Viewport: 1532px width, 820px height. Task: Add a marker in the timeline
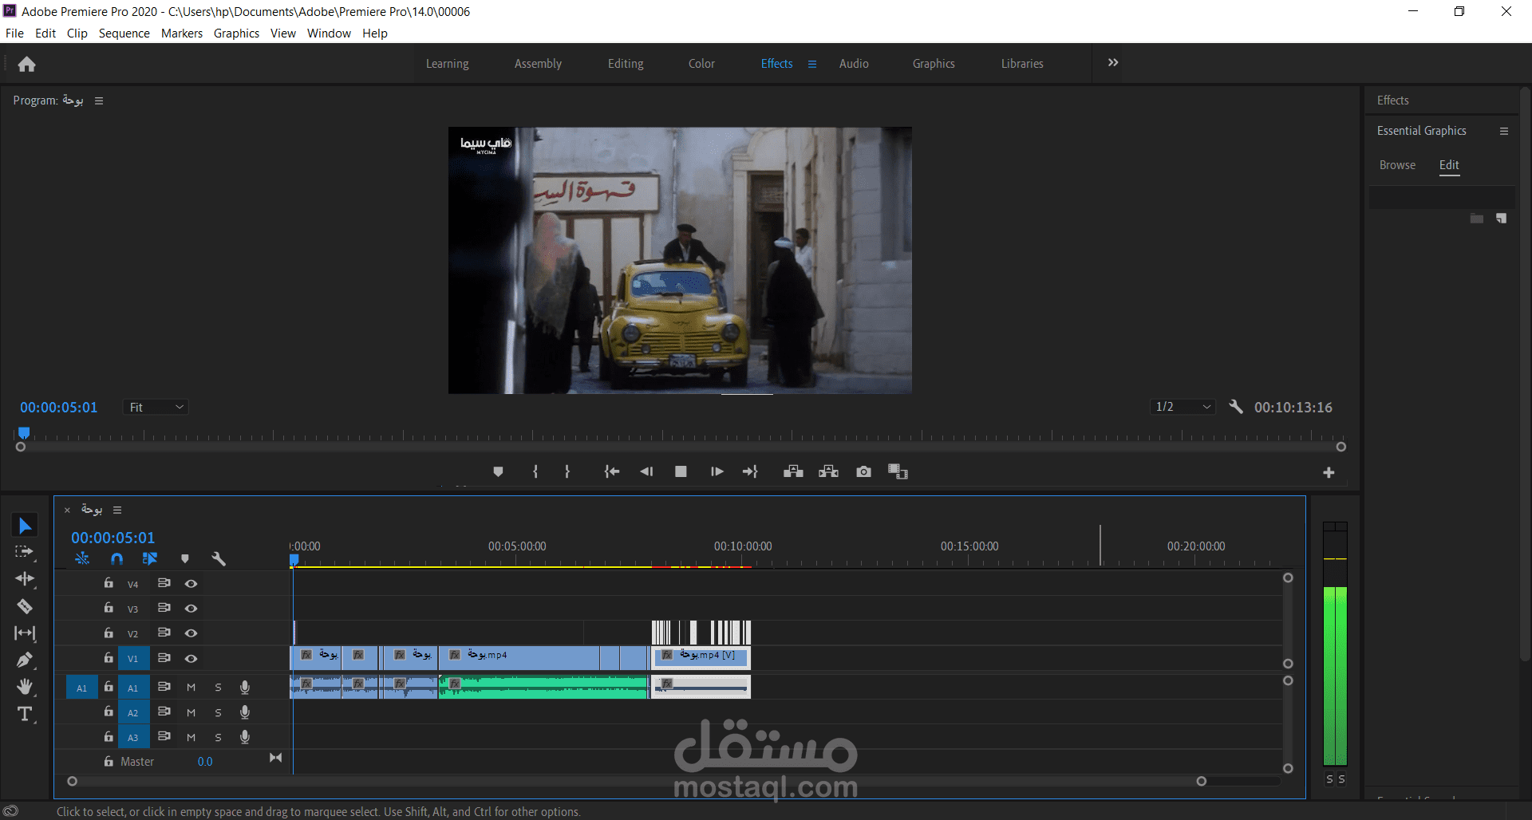tap(185, 559)
